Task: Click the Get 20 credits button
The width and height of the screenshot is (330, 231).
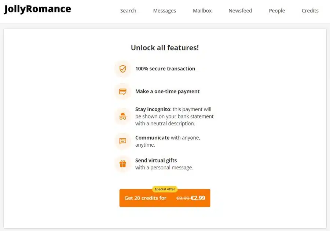Action: click(165, 198)
